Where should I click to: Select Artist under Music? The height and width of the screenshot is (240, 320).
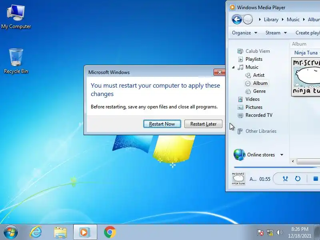[x=258, y=75]
